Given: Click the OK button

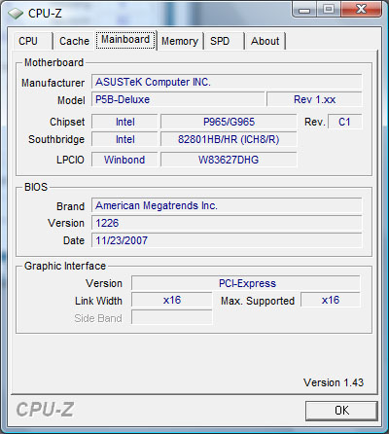Looking at the screenshot, I should tap(341, 411).
